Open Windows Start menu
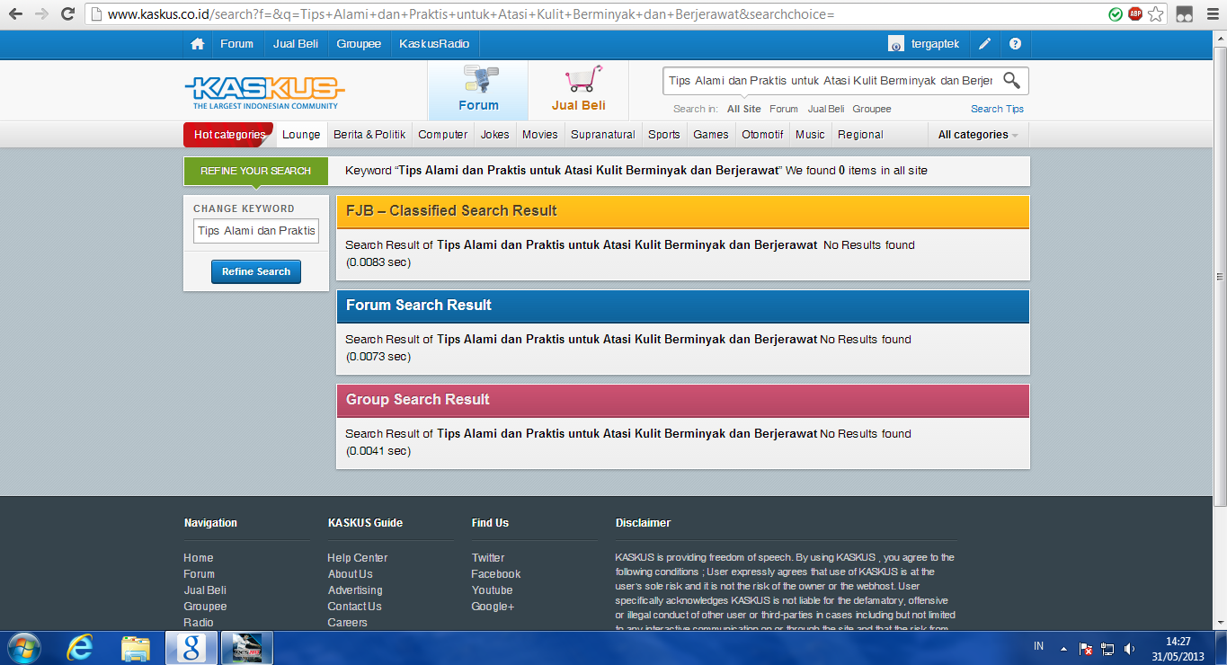Viewport: 1227px width, 665px height. tap(23, 647)
